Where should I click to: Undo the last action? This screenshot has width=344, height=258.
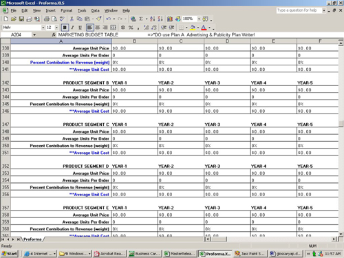click(109, 19)
